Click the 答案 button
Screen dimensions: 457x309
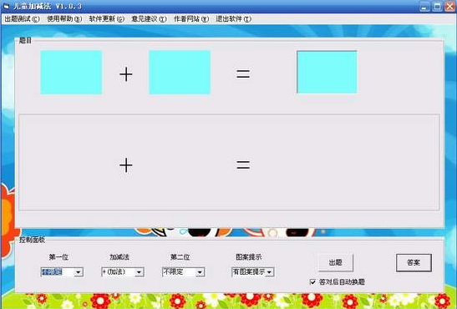[x=414, y=263]
